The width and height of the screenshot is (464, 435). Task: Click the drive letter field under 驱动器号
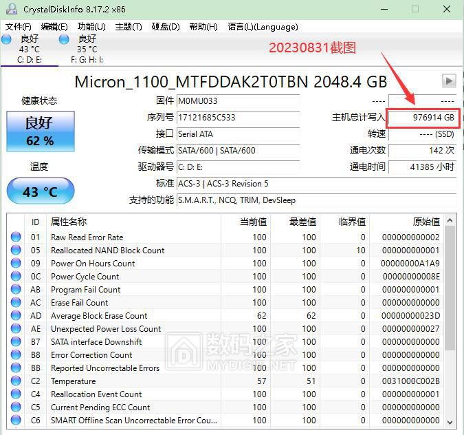(x=239, y=167)
